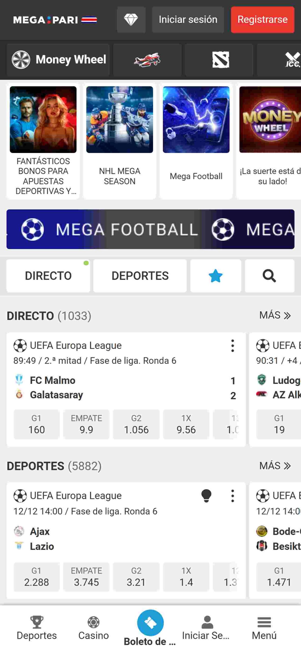
Task: Open the magnifying glass search
Action: [269, 276]
